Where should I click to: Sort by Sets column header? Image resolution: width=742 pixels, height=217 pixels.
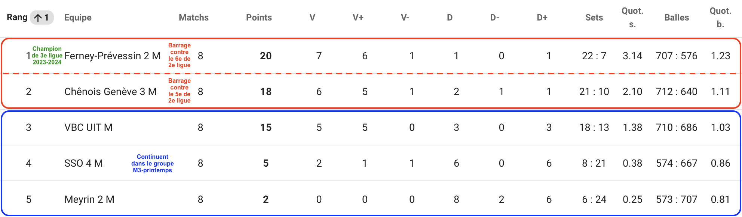594,18
